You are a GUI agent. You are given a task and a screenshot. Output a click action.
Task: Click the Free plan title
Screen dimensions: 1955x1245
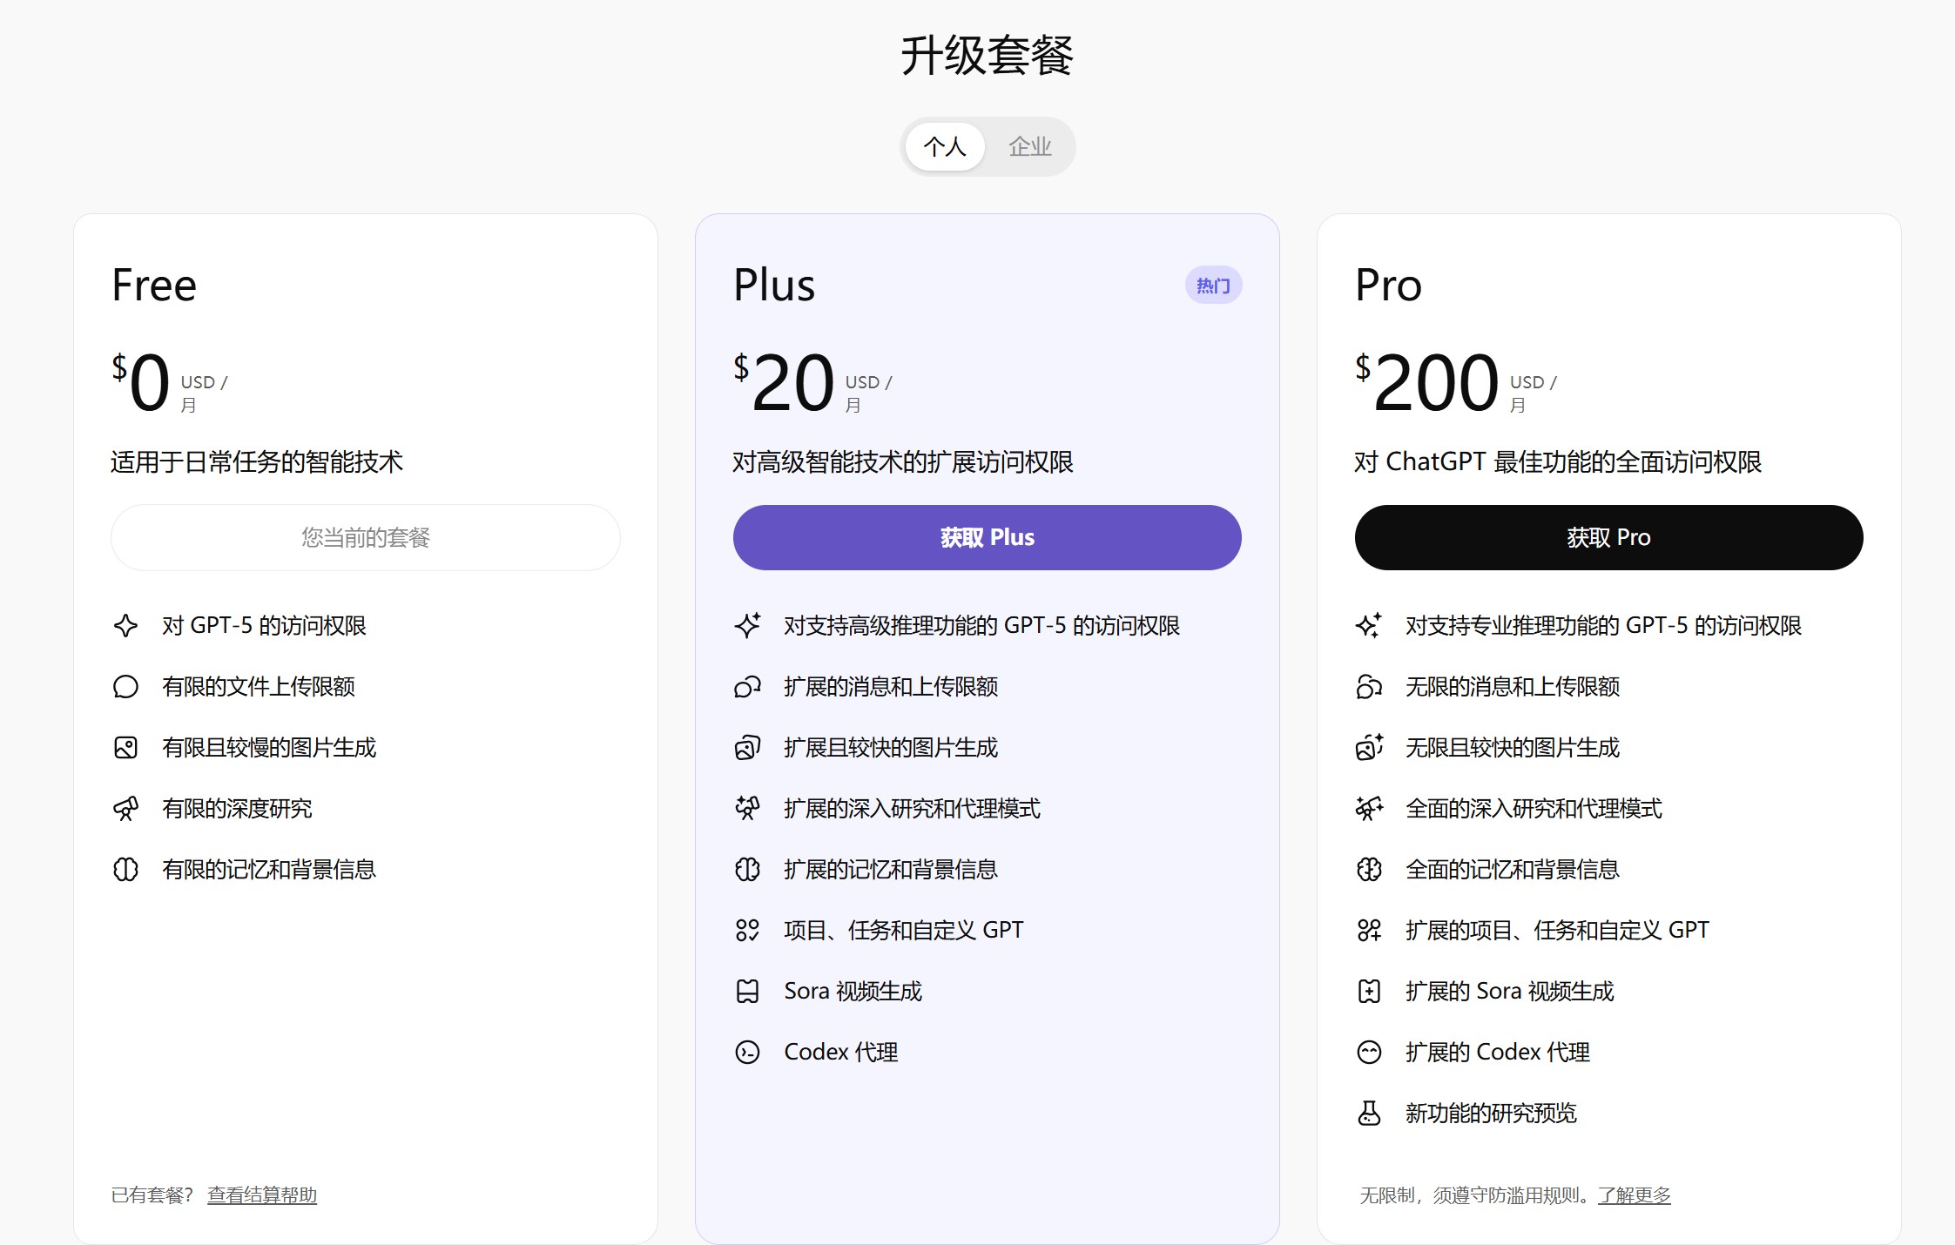[154, 285]
